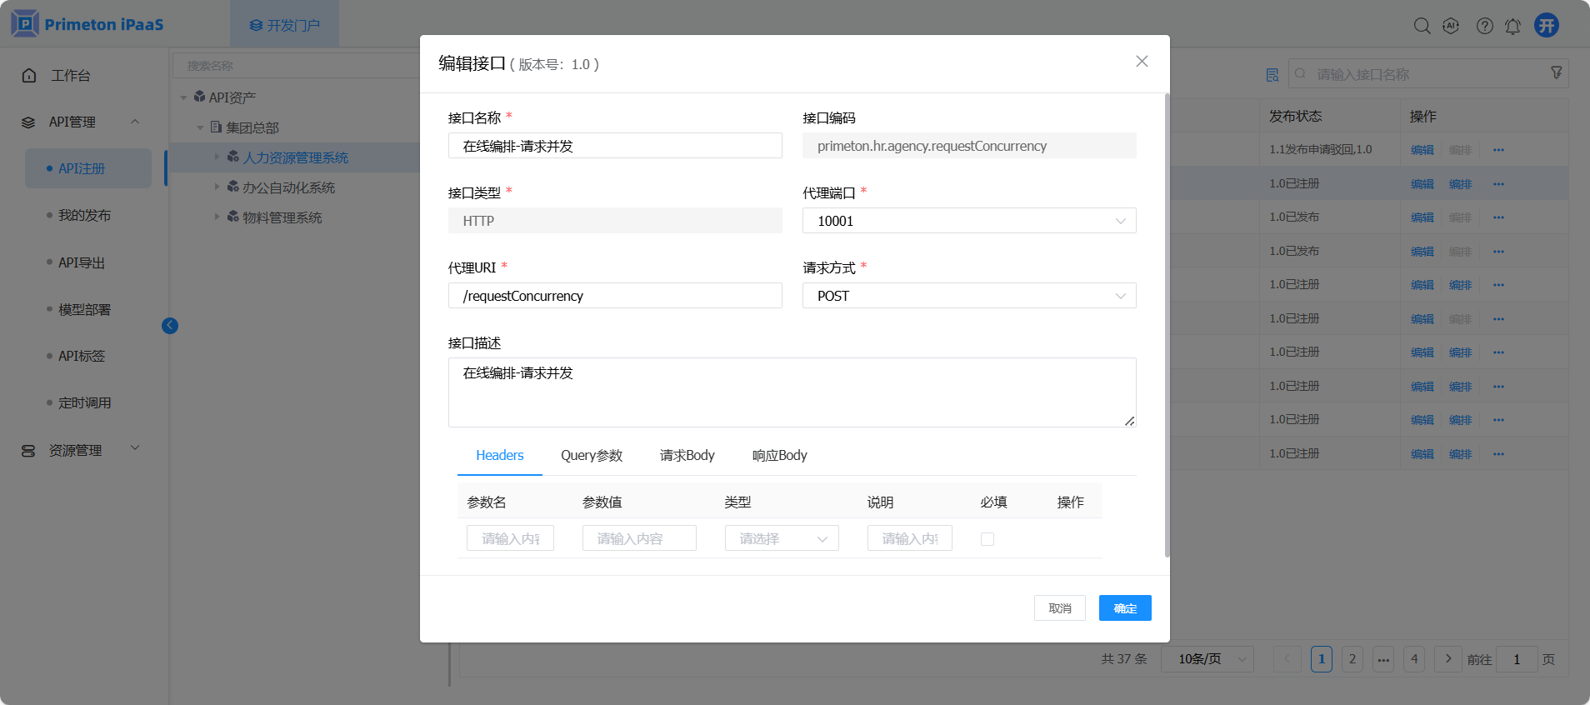Open the request method POST dropdown
The image size is (1590, 705).
pyautogui.click(x=968, y=296)
